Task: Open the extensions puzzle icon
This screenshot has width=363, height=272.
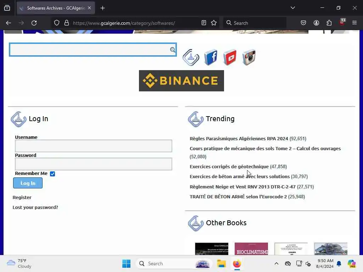Action: [329, 23]
